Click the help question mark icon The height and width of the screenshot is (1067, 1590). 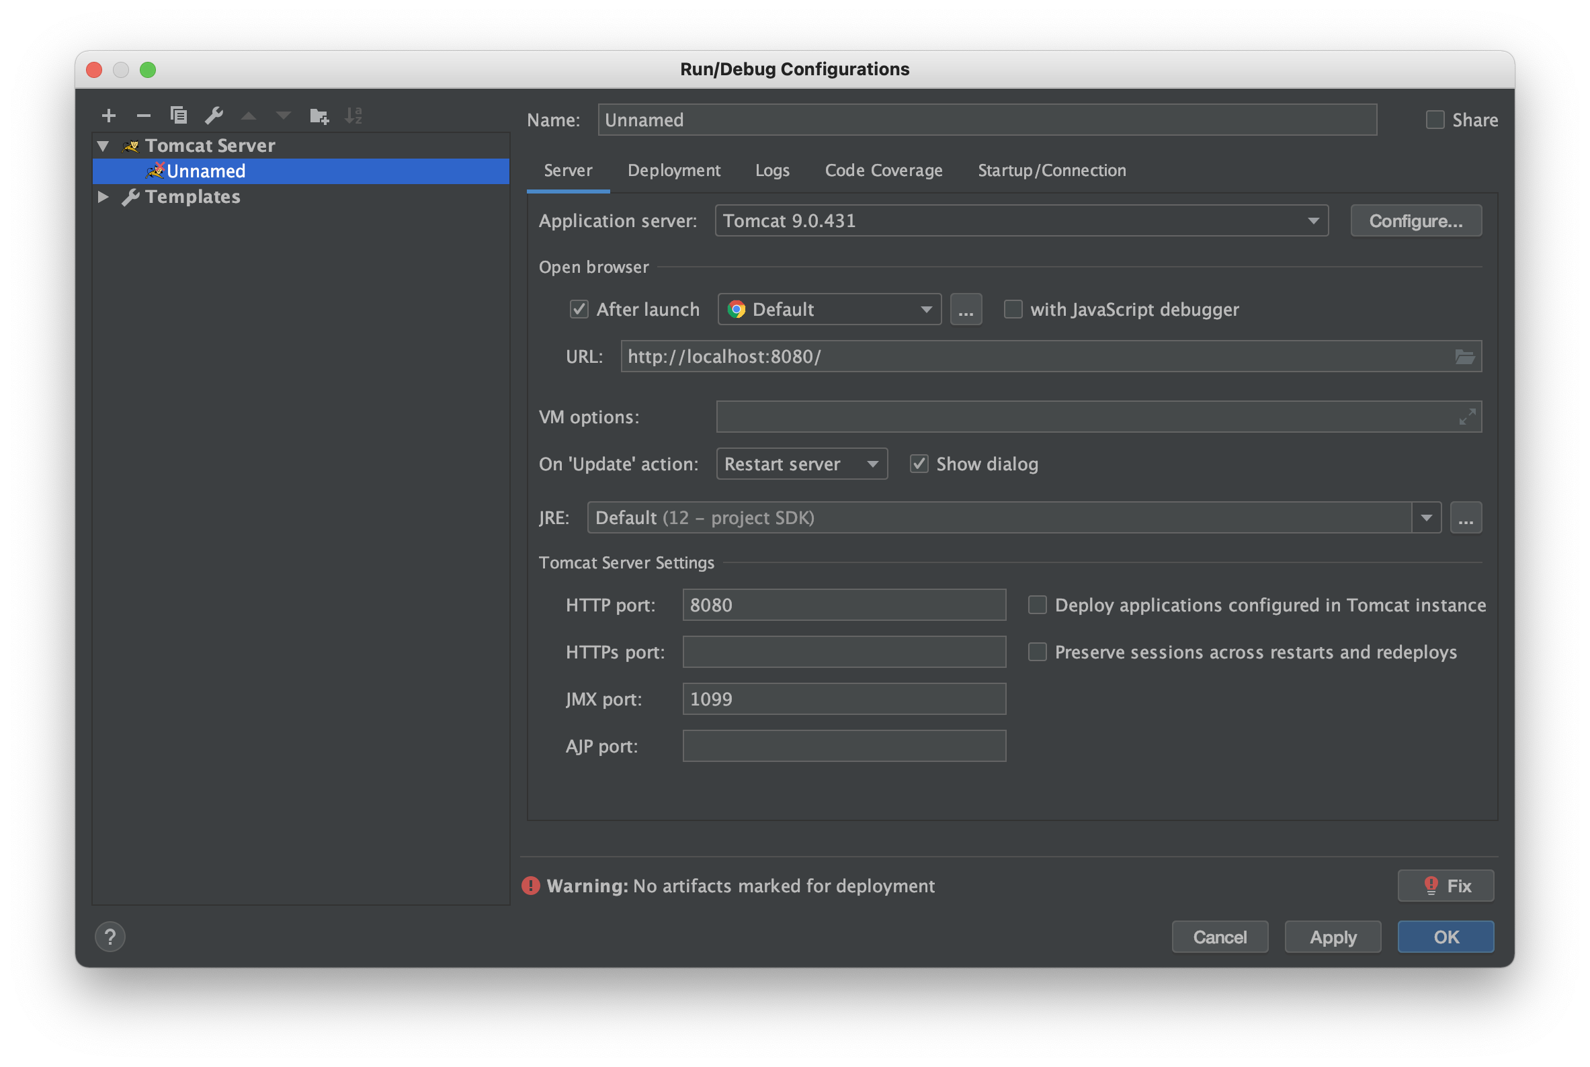click(110, 937)
